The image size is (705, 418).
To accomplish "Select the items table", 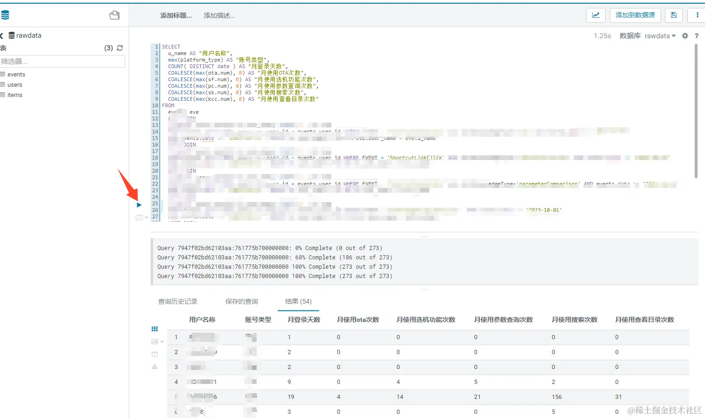I will click(x=15, y=95).
